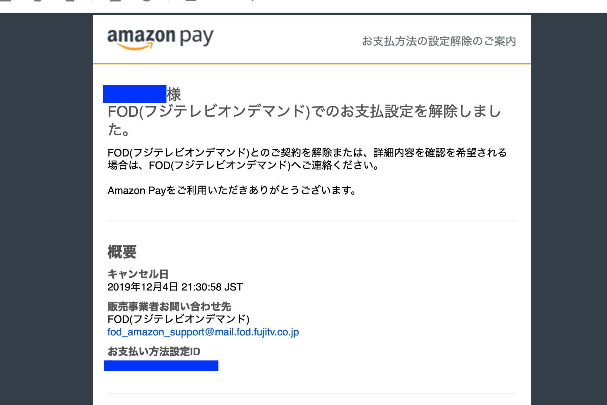Click the gray separator line above 概要
607x405 pixels.
click(x=312, y=221)
